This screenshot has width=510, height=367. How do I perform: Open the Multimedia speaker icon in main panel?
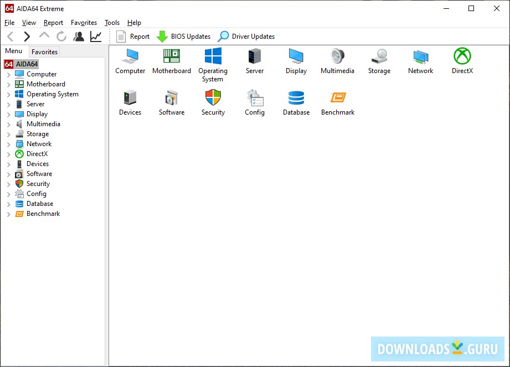[338, 56]
